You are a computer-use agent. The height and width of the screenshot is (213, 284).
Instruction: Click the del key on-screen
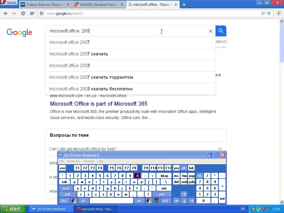(176, 182)
